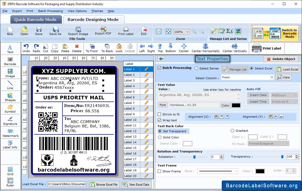Toggle the Grid display
This screenshot has width=302, height=191.
pyautogui.click(x=10, y=171)
